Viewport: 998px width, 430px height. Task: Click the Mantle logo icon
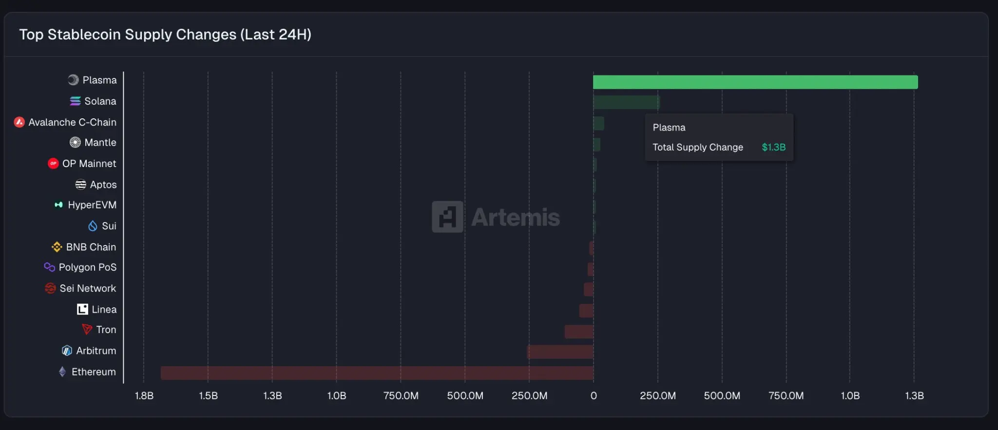pos(75,143)
